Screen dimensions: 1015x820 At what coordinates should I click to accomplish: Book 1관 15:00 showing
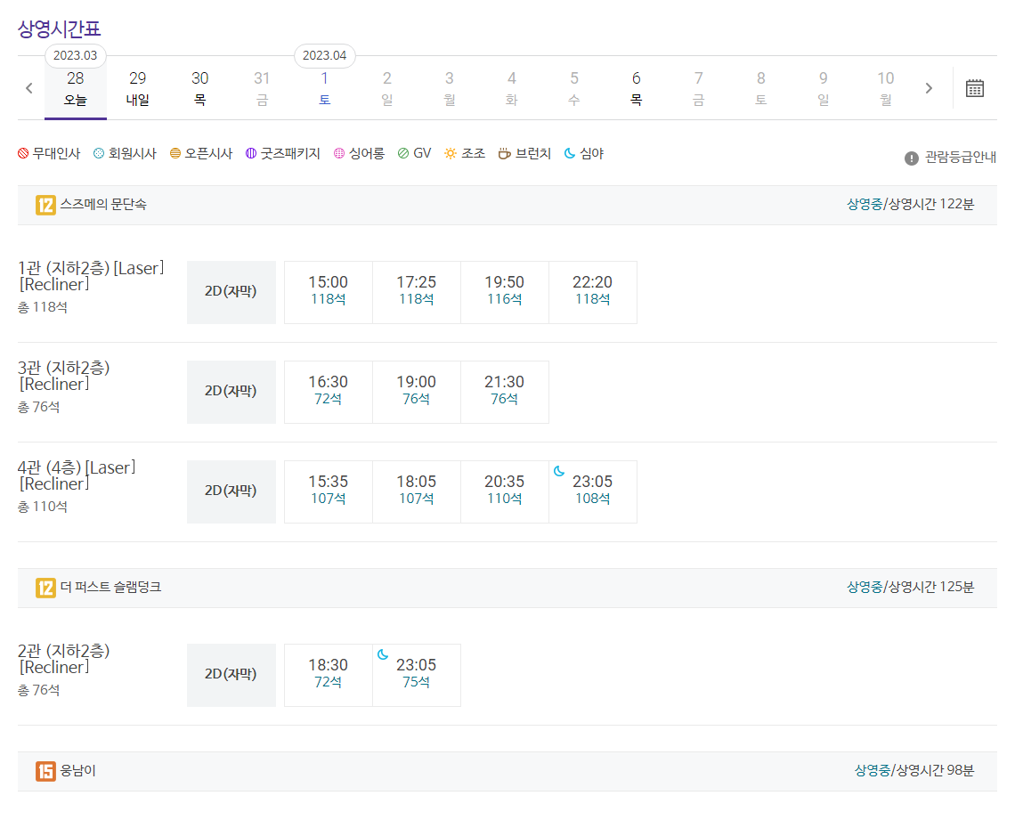pyautogui.click(x=329, y=292)
